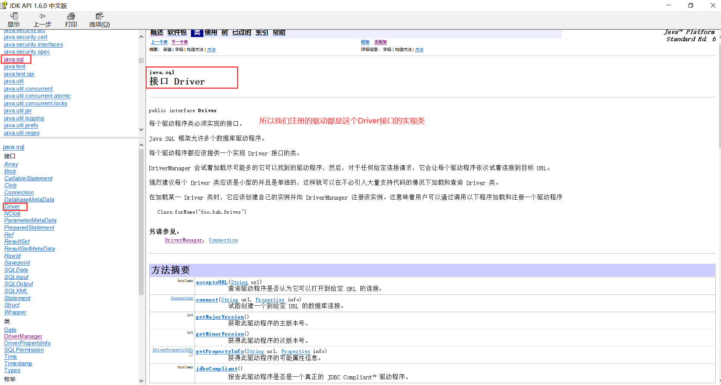
Task: Switch to the 使用 (Use) navigation tab
Action: pos(211,32)
